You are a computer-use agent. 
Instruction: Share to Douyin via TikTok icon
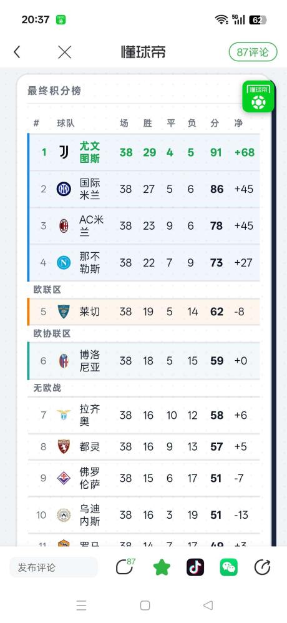[195, 567]
